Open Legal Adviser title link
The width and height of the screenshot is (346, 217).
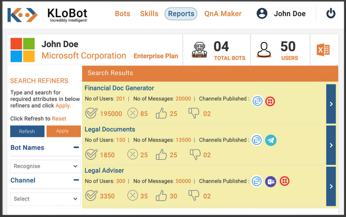pyautogui.click(x=104, y=171)
